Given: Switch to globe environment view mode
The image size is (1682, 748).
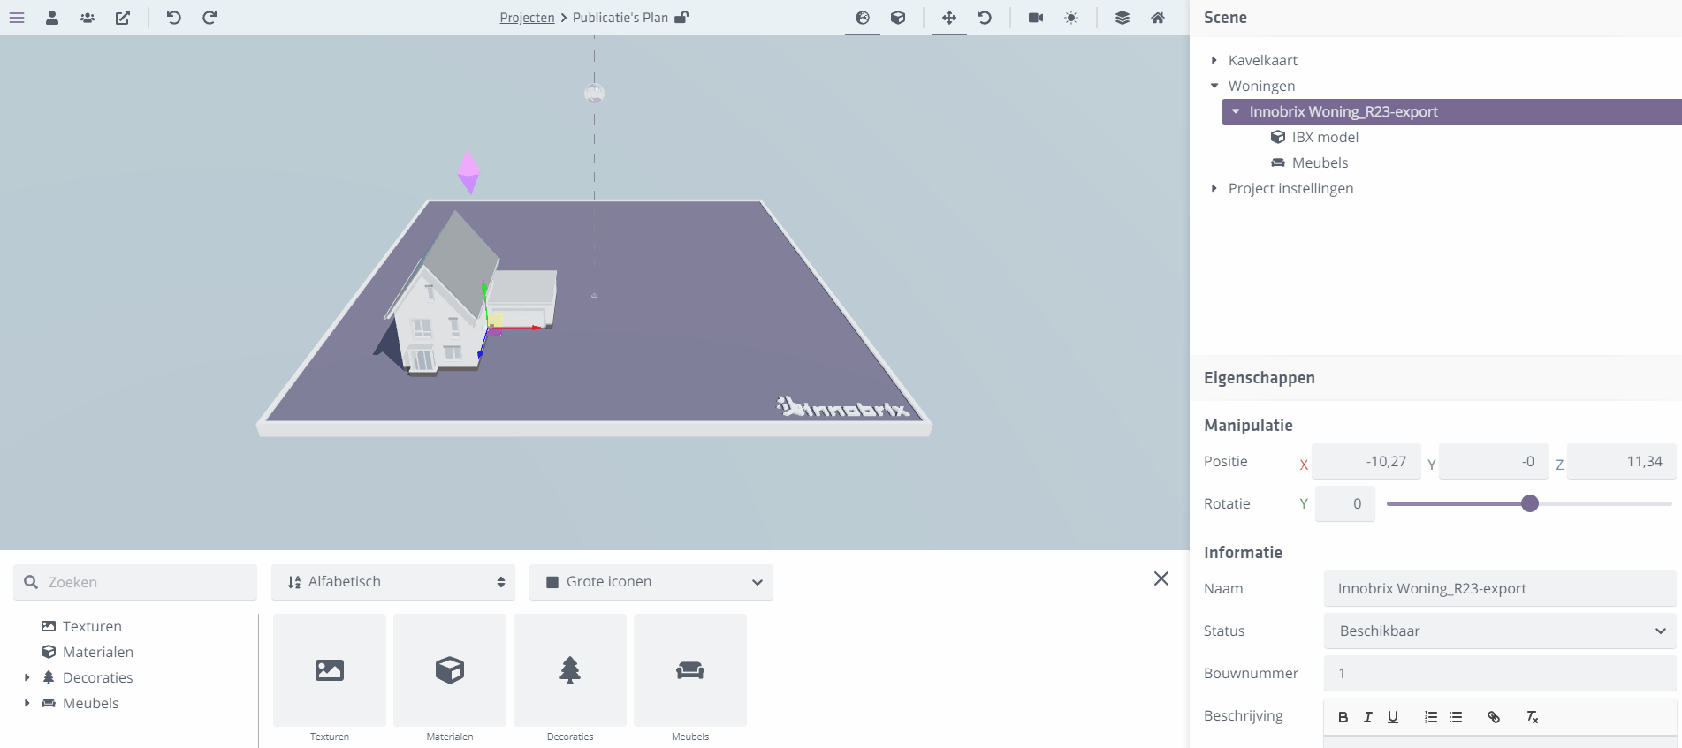Looking at the screenshot, I should (863, 18).
